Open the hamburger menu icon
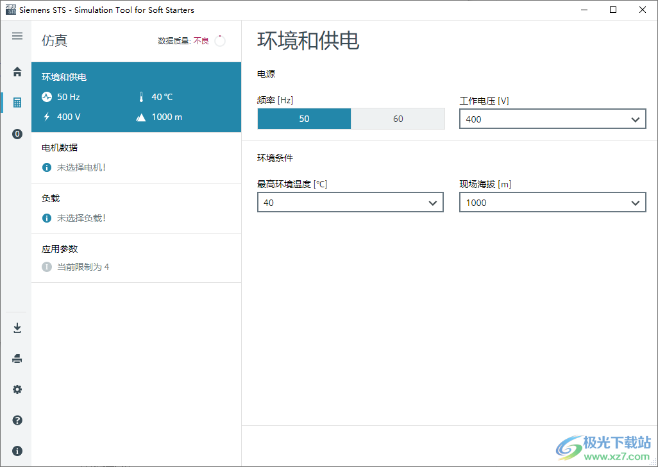The image size is (658, 467). pos(17,36)
